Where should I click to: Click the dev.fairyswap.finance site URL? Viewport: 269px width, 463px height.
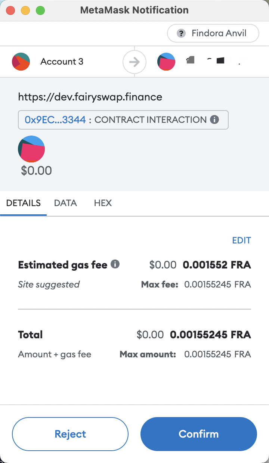[x=90, y=97]
